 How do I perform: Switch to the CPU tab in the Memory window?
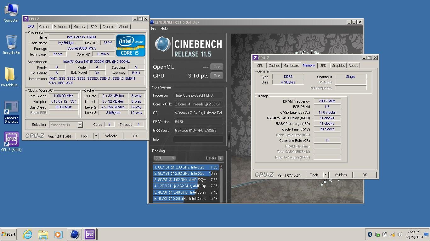click(260, 66)
